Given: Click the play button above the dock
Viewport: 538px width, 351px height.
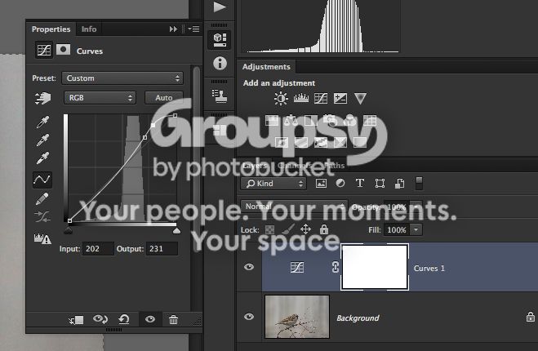Looking at the screenshot, I should [220, 7].
